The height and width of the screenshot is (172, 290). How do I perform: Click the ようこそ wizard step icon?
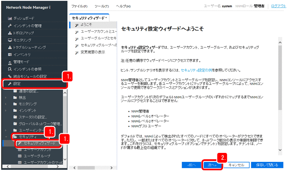pos(77,25)
